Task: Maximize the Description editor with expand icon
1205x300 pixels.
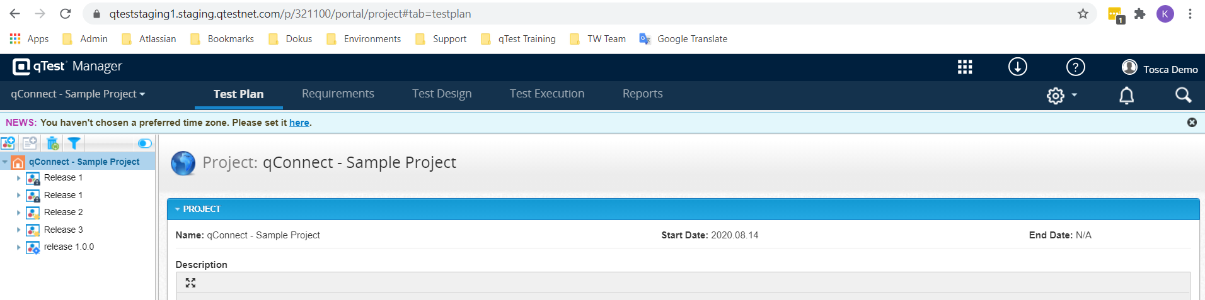Action: [x=190, y=283]
